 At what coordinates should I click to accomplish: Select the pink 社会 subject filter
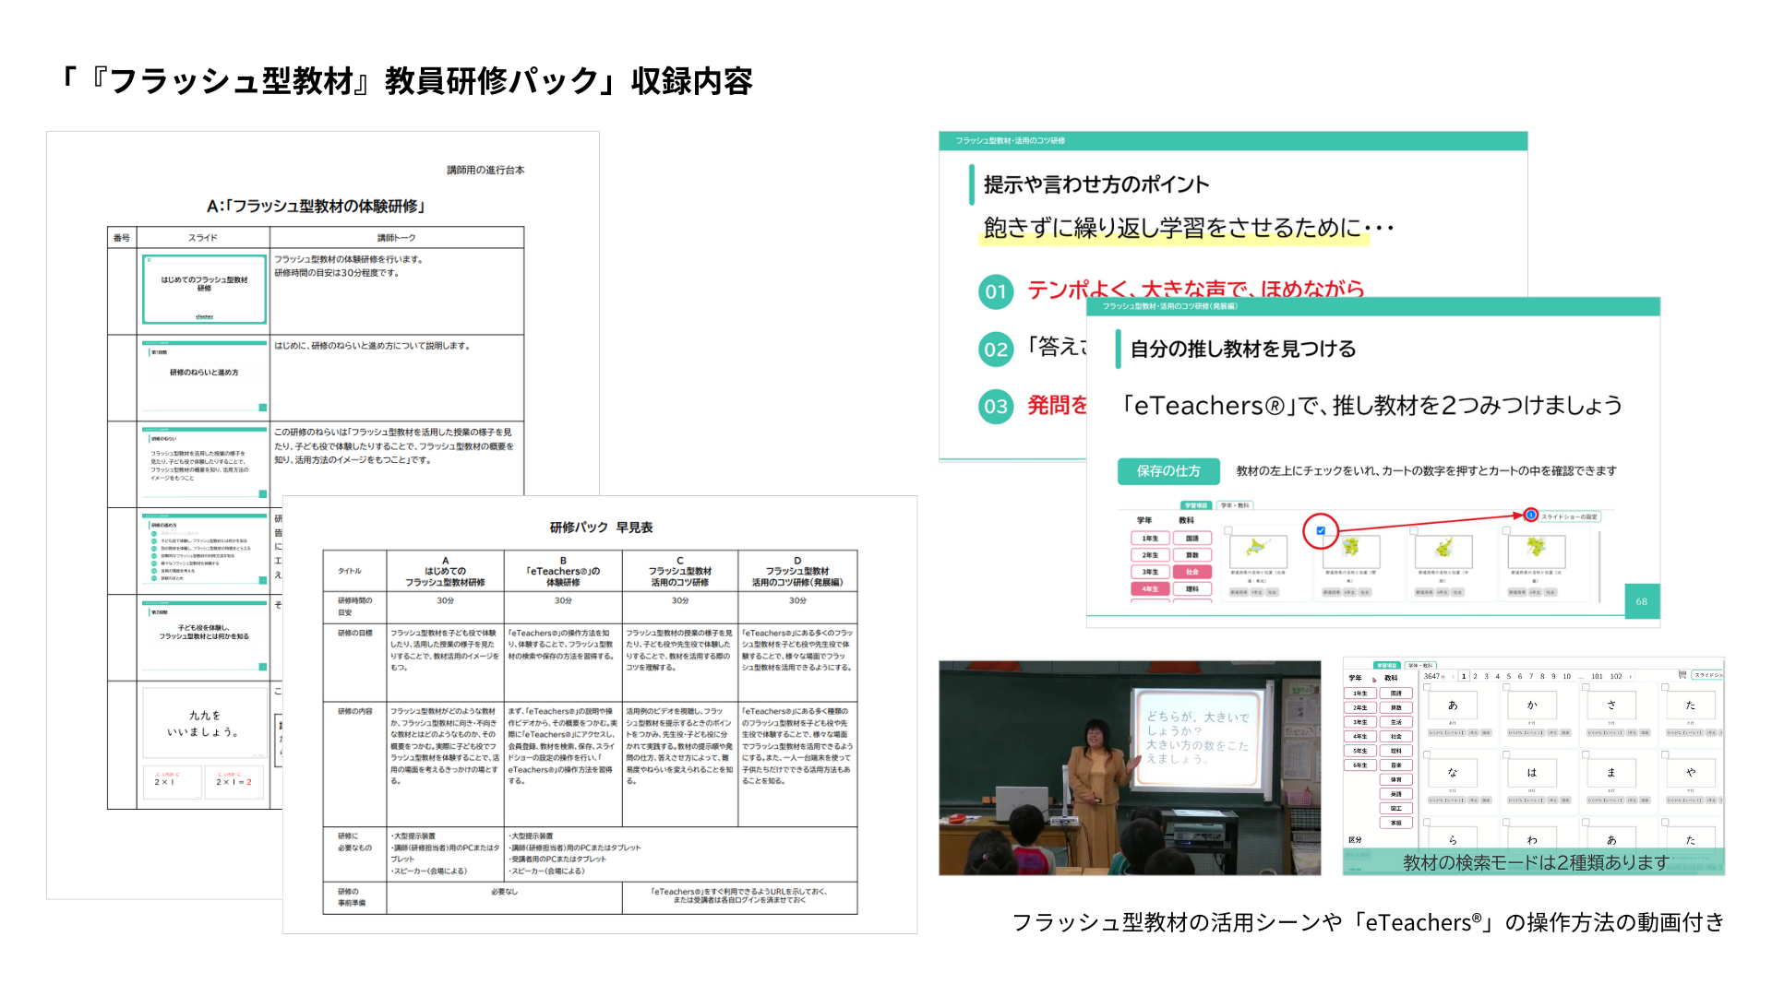pos(1192,572)
